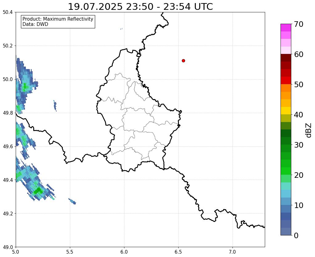Image resolution: width=315 pixels, height=257 pixels.
Task: Click the 50.2 latitude axis label
Action: (8, 46)
